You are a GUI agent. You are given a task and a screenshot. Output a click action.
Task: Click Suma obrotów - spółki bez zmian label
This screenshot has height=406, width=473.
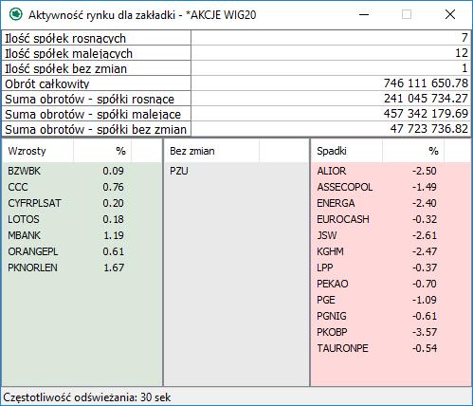point(96,130)
